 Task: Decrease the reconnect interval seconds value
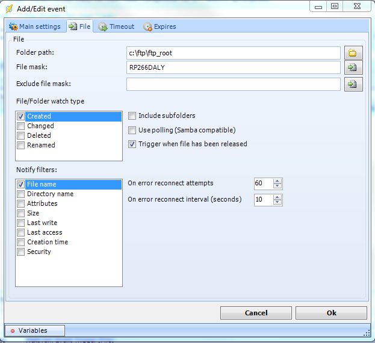277,202
